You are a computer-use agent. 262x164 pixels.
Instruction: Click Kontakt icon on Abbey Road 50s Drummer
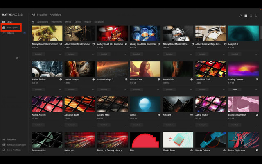point(61,44)
